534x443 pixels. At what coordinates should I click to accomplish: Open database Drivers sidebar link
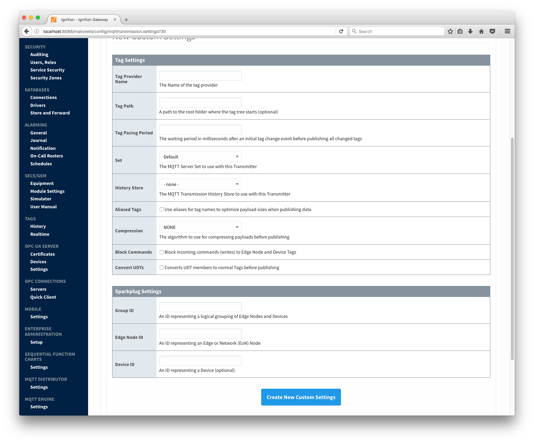[38, 106]
